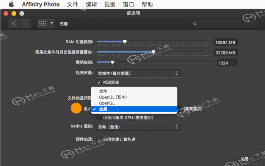Select the checked 金属 renderer option

(x=134, y=109)
